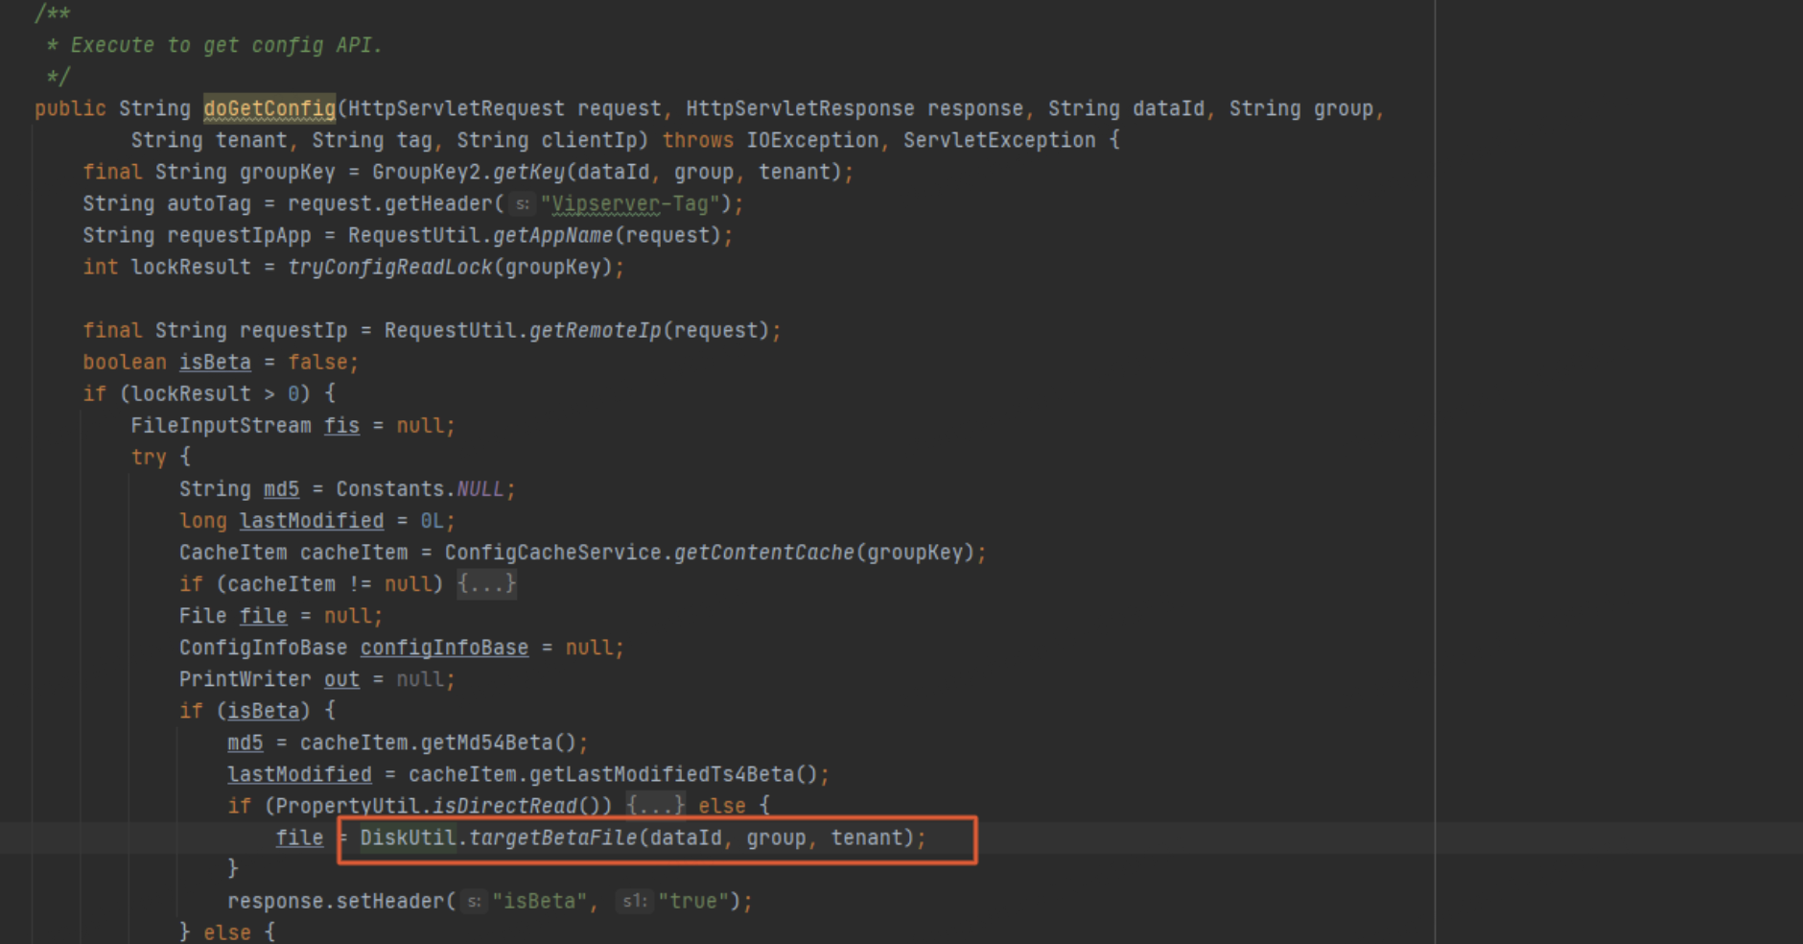This screenshot has height=944, width=1803.
Task: Click lastModified in long declaration
Action: pyautogui.click(x=312, y=520)
